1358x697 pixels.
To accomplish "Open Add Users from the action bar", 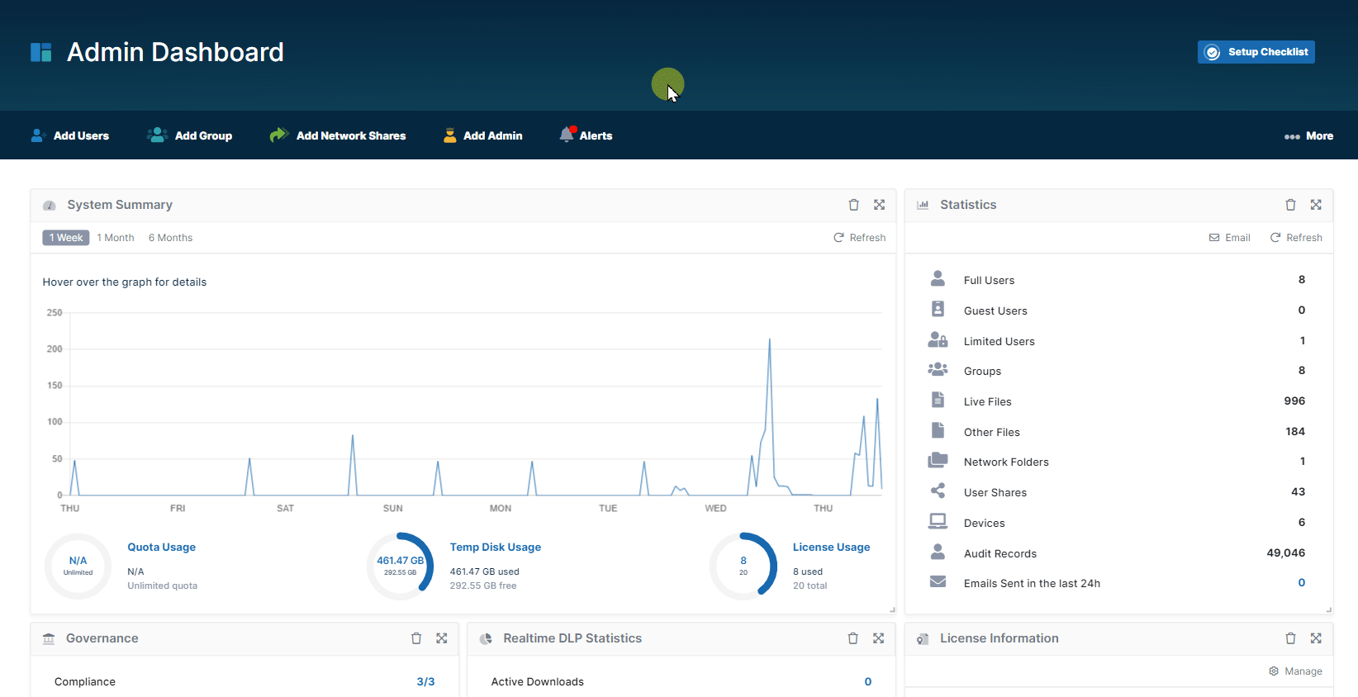I will (70, 136).
